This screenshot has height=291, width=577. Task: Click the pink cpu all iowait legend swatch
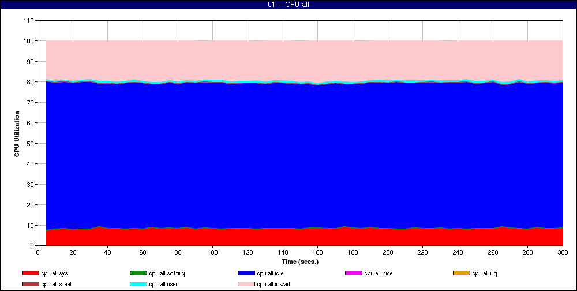(246, 285)
